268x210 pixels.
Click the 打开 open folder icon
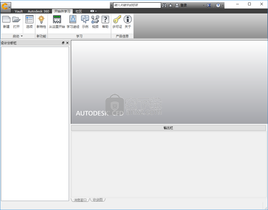click(x=16, y=19)
